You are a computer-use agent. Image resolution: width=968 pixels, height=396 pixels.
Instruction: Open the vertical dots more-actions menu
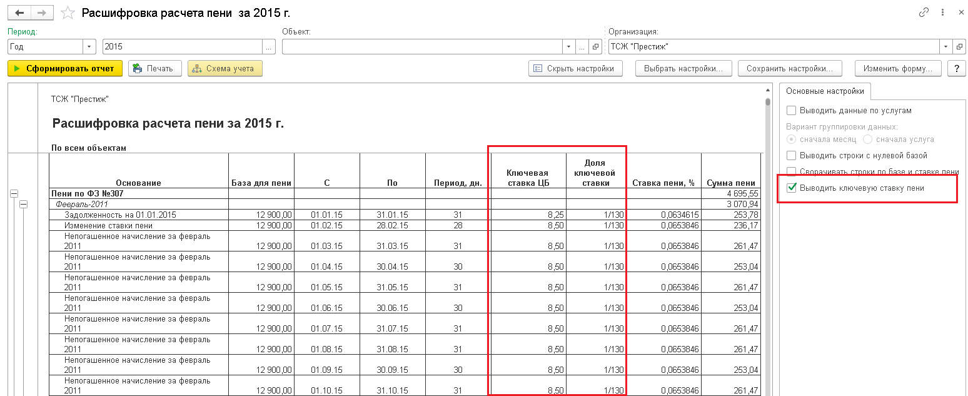pyautogui.click(x=944, y=13)
